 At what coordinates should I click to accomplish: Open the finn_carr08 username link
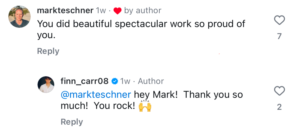point(85,81)
